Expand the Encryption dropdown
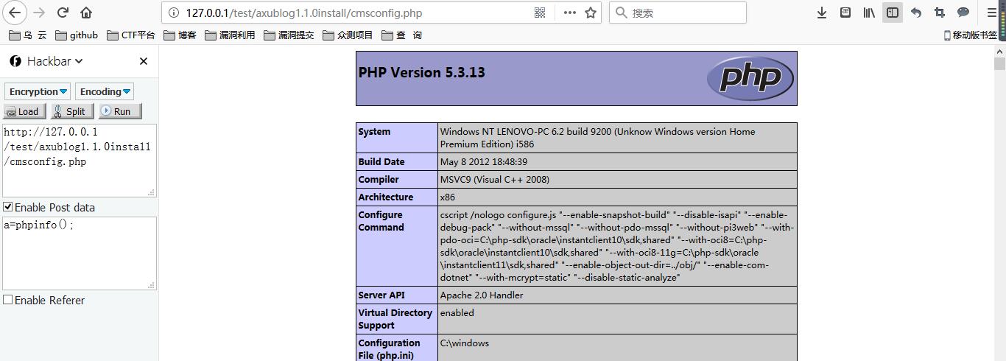This screenshot has width=1006, height=361. [x=38, y=91]
